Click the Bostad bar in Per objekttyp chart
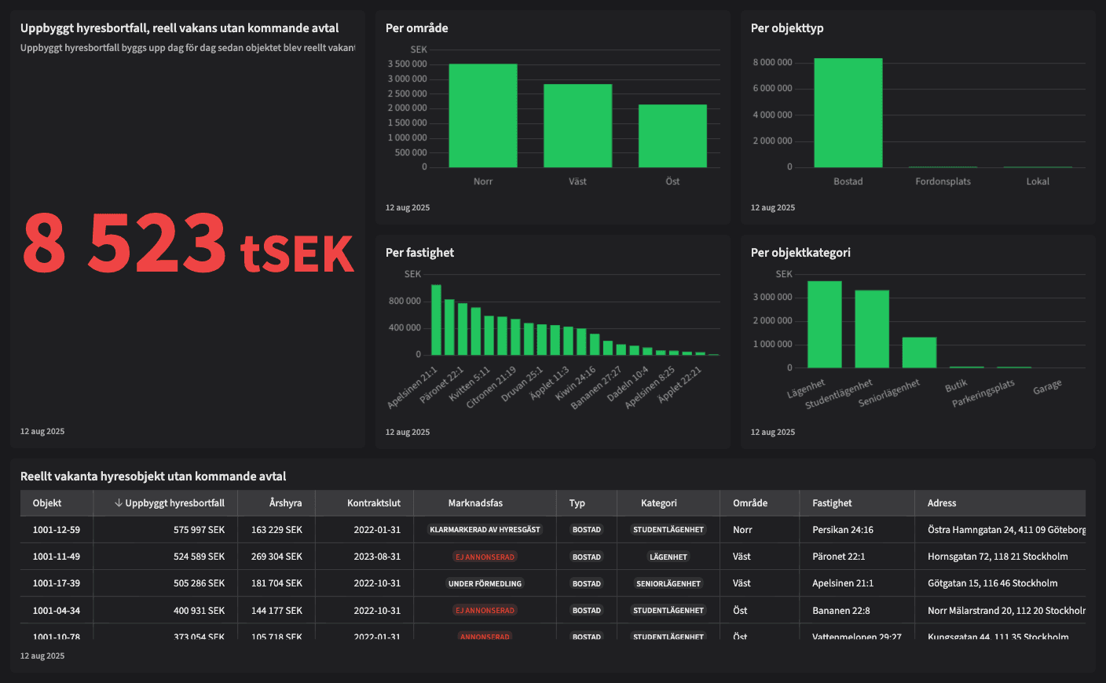This screenshot has height=683, width=1106. coord(848,113)
